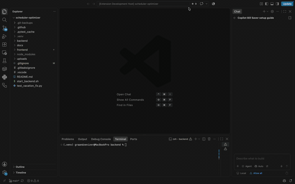Open the Manage gear in activity bar
295x184 pixels.
coord(4,172)
